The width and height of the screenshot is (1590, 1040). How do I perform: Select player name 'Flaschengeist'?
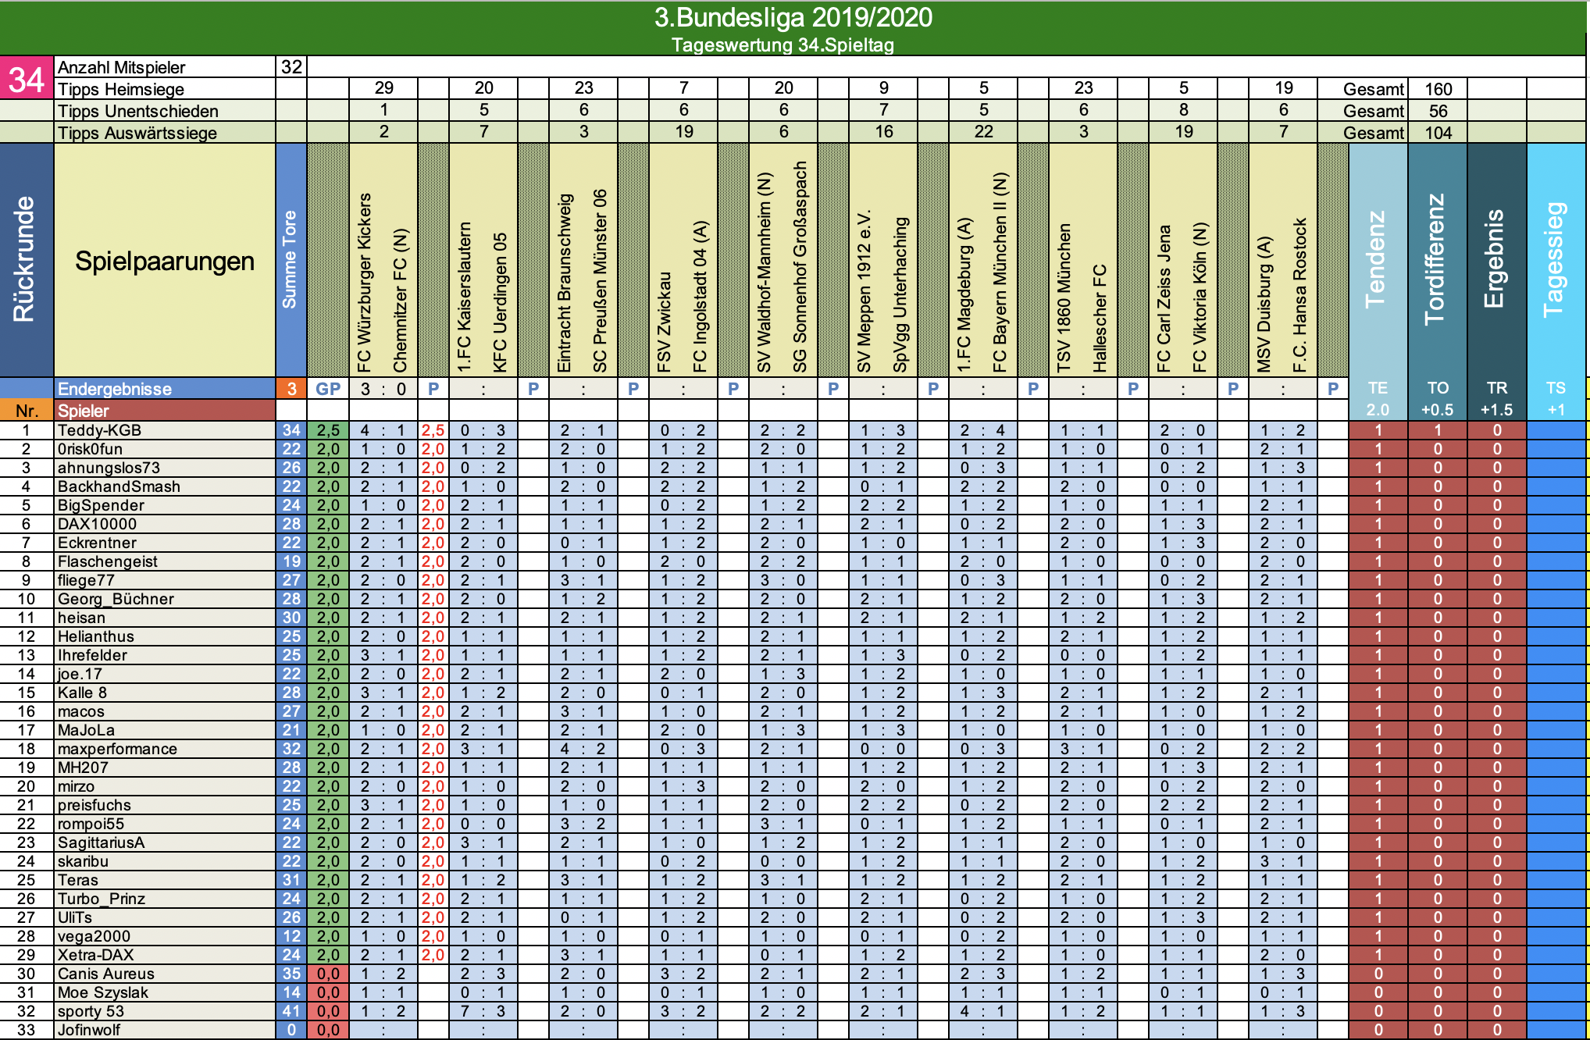[x=108, y=561]
